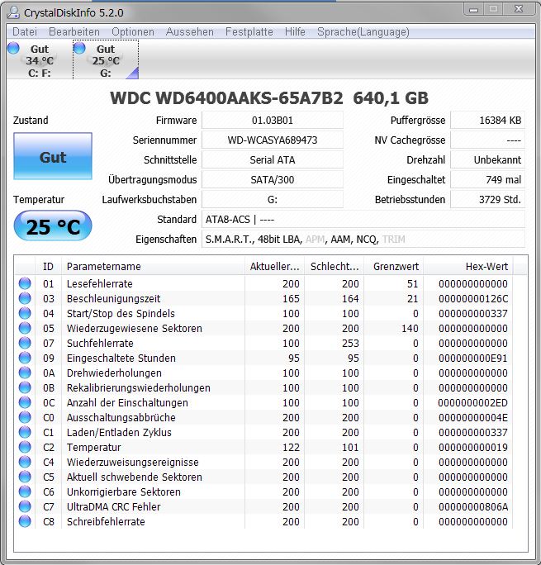
Task: Click the drive title WDC WD6400AAKS-65A7B2
Action: coord(226,98)
